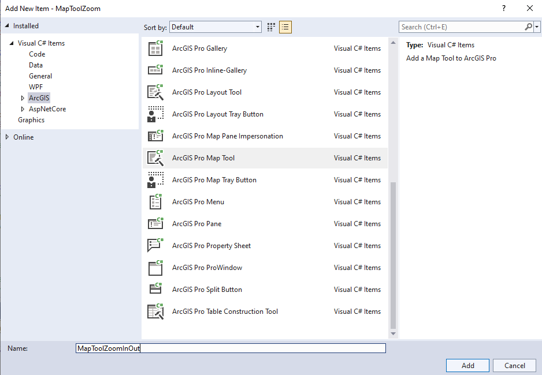Click the ArcGIS Pro Split Button icon
The height and width of the screenshot is (375, 542).
click(x=155, y=288)
